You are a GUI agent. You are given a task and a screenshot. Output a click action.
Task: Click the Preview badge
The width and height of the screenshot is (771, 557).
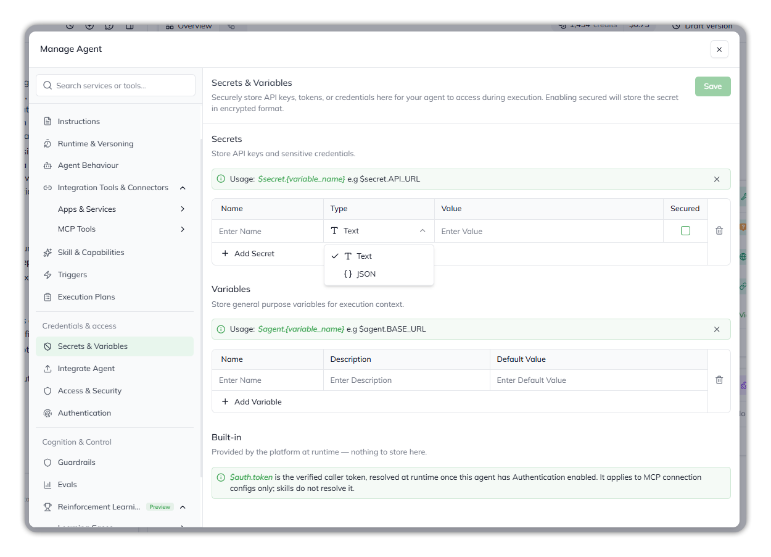tap(160, 507)
